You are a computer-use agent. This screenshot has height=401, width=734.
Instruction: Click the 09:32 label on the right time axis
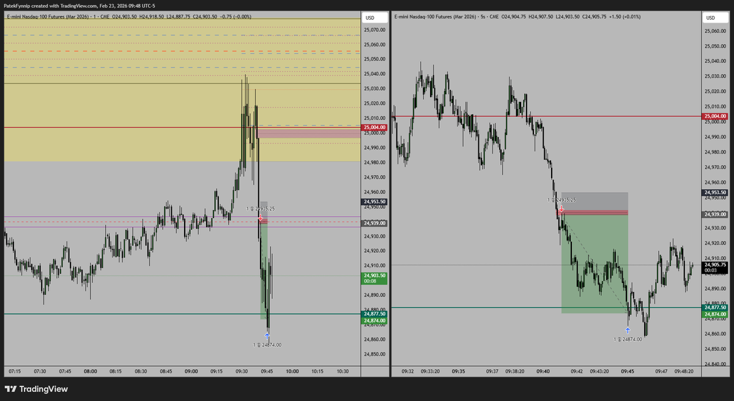(x=407, y=371)
